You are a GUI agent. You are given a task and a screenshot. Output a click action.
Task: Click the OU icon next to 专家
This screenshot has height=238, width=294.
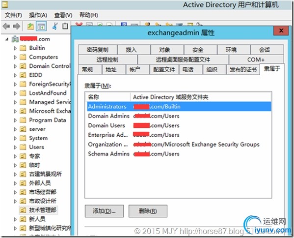coord(23,156)
